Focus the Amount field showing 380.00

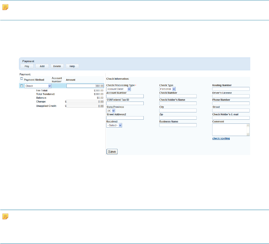(x=85, y=86)
